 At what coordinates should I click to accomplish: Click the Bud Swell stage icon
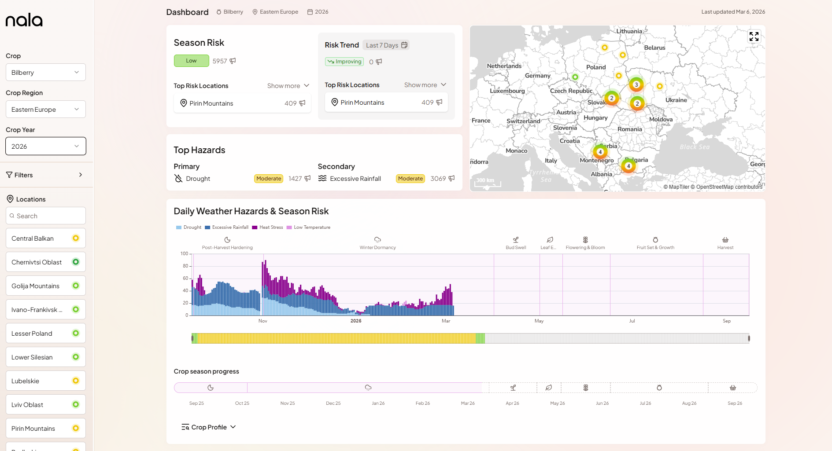[516, 240]
